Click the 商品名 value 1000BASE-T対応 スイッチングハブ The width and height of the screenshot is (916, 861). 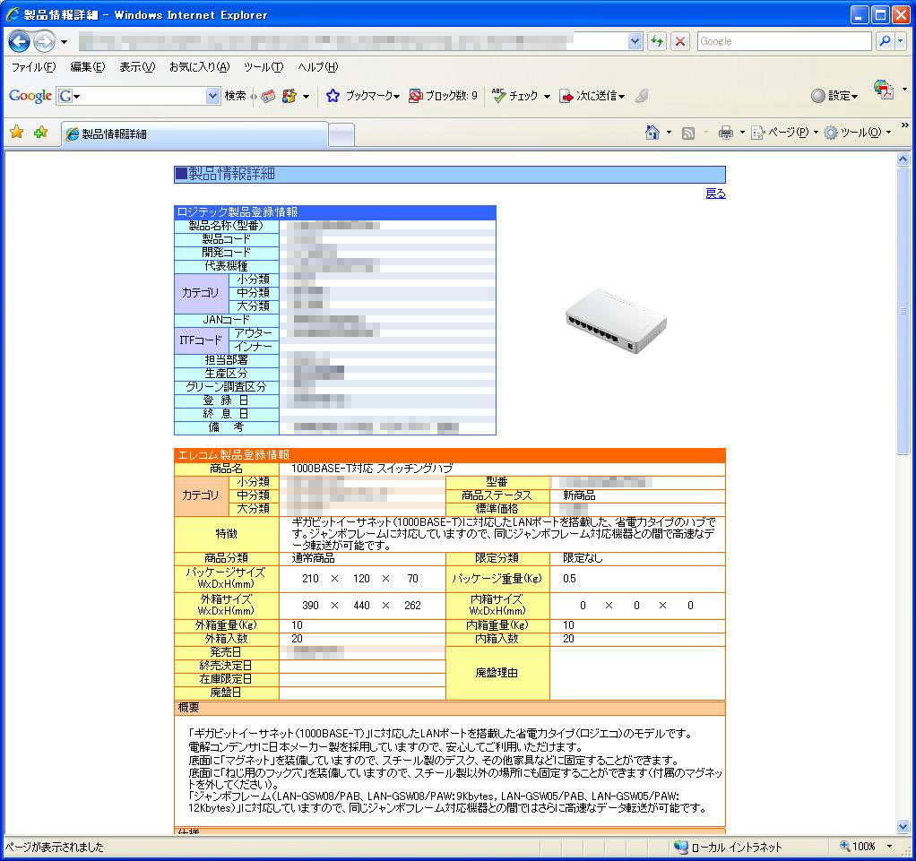[372, 469]
